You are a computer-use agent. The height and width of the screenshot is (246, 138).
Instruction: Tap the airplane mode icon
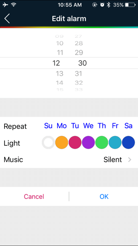(6, 5)
